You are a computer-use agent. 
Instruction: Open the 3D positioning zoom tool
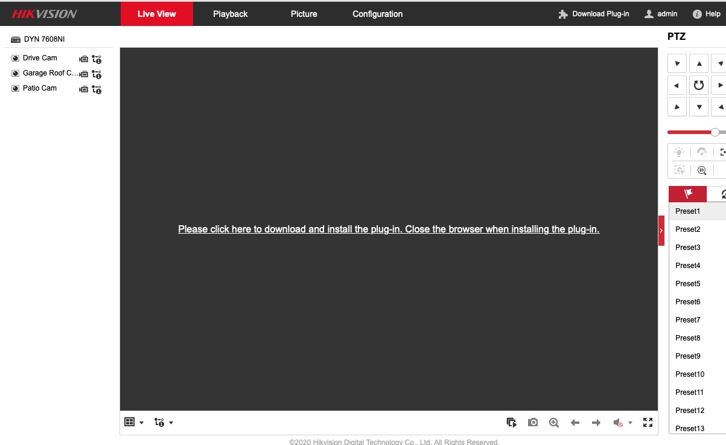pos(702,170)
